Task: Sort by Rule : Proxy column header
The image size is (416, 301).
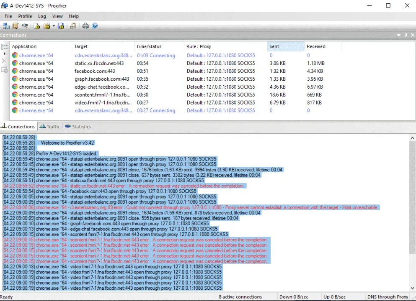Action: 225,46
